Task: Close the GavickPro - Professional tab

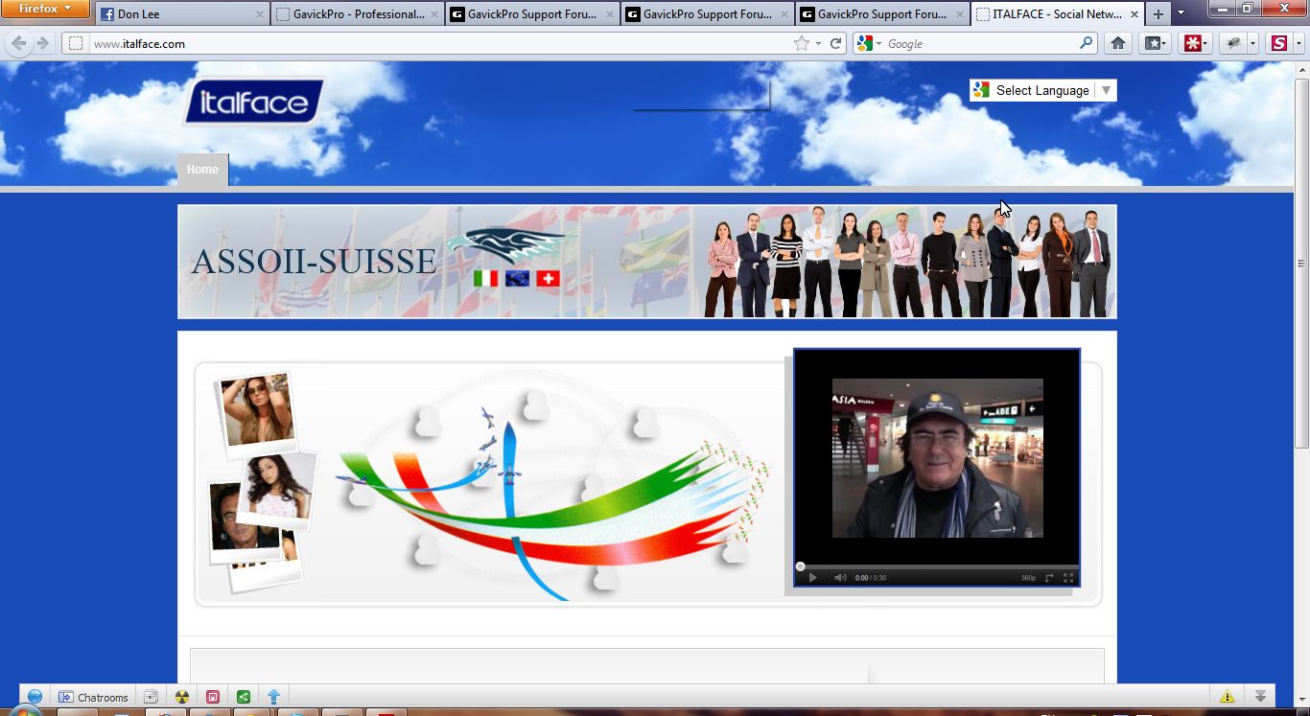Action: click(434, 14)
